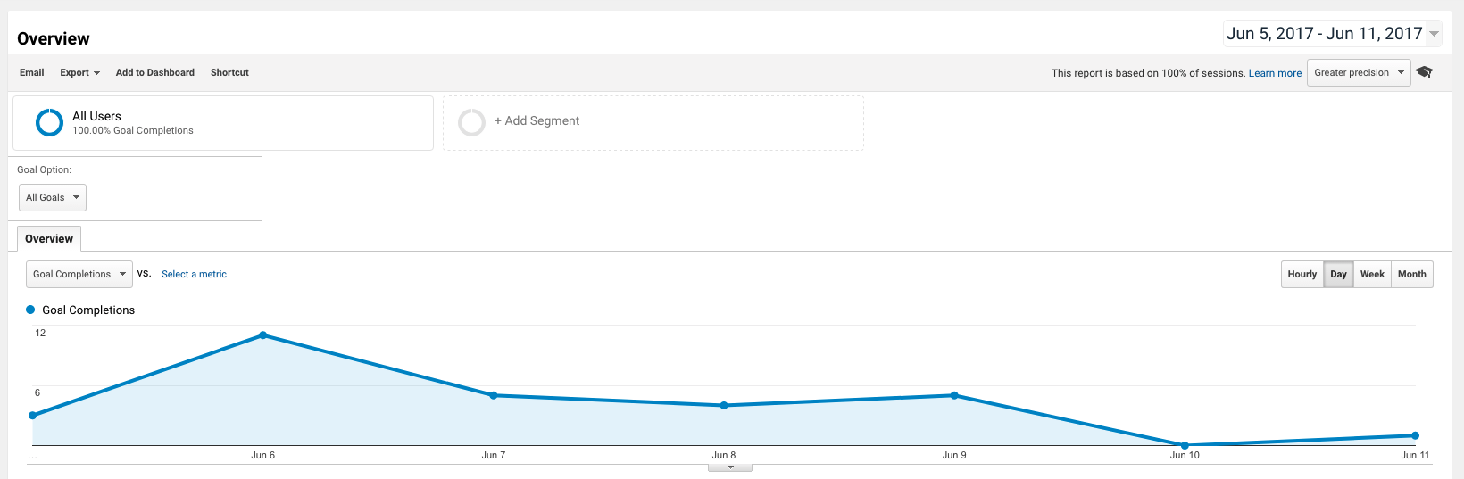Switch chart to Day view
The width and height of the screenshot is (1464, 479).
point(1338,274)
